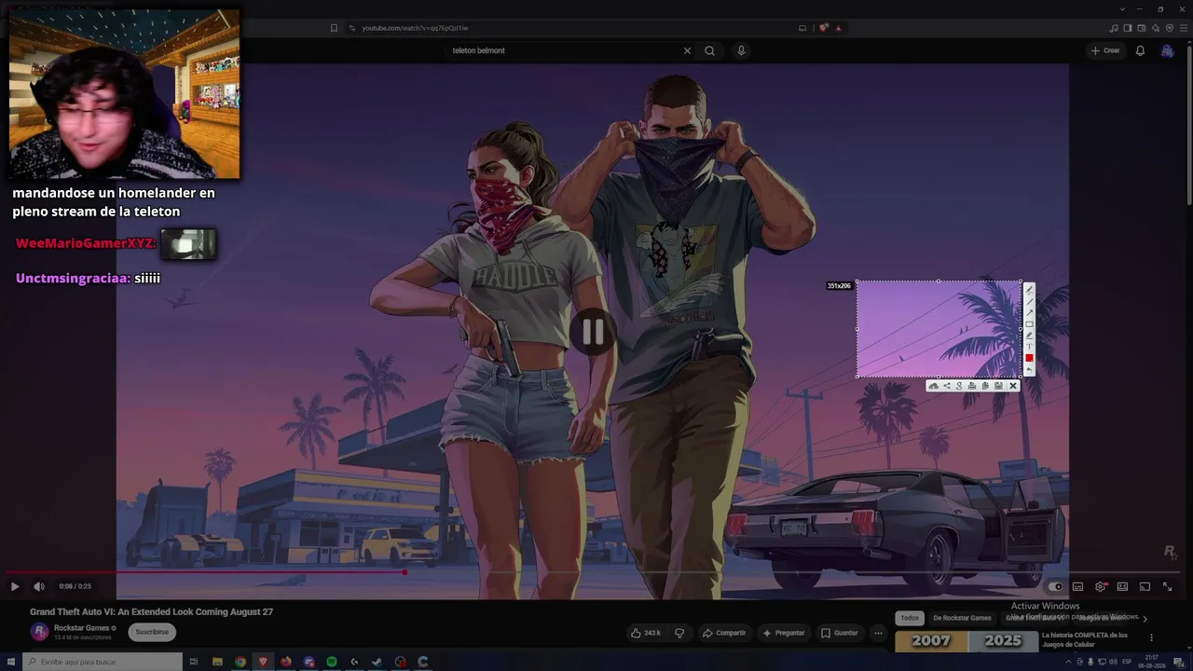Open File Explorer from the taskbar
Viewport: 1193px width, 671px height.
(x=217, y=662)
